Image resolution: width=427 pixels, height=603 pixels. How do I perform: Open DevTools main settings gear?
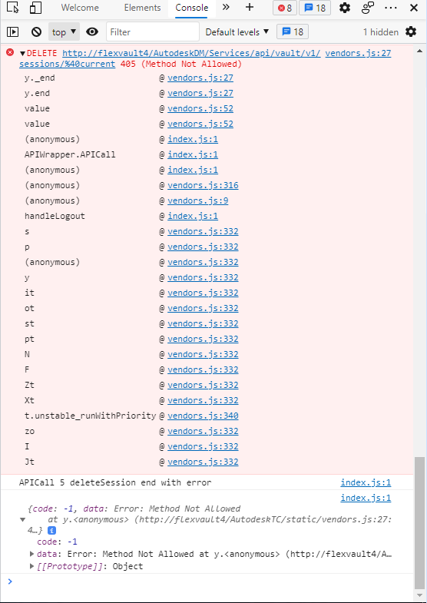(x=344, y=8)
